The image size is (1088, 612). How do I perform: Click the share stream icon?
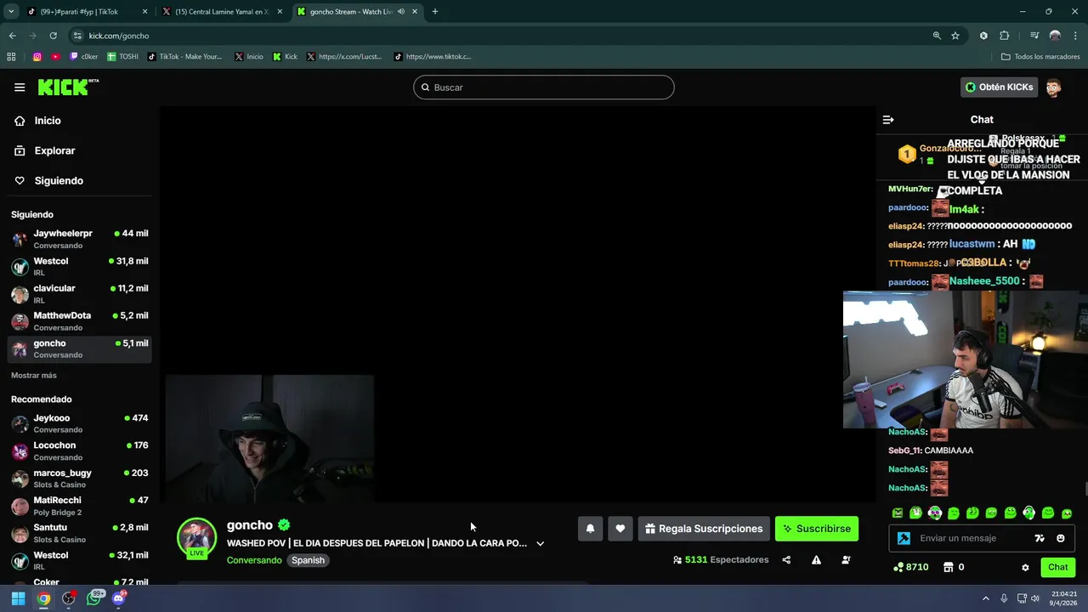point(786,560)
